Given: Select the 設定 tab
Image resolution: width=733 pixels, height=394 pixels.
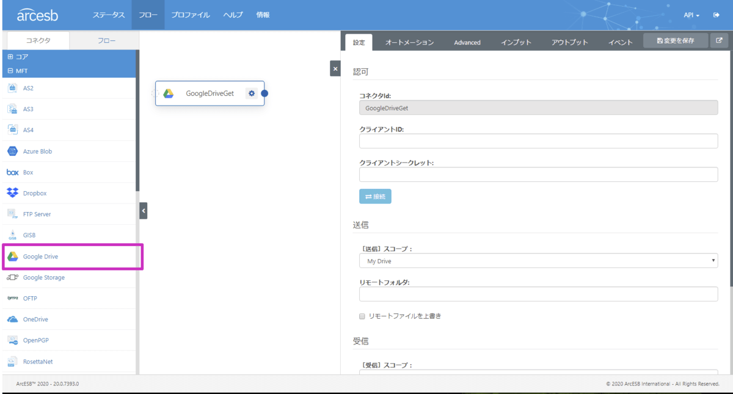Looking at the screenshot, I should 359,42.
